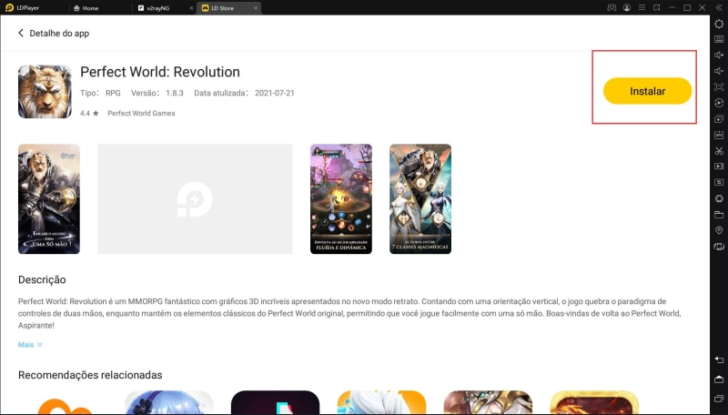The width and height of the screenshot is (728, 415).
Task: Click the Instalar button
Action: (x=647, y=91)
